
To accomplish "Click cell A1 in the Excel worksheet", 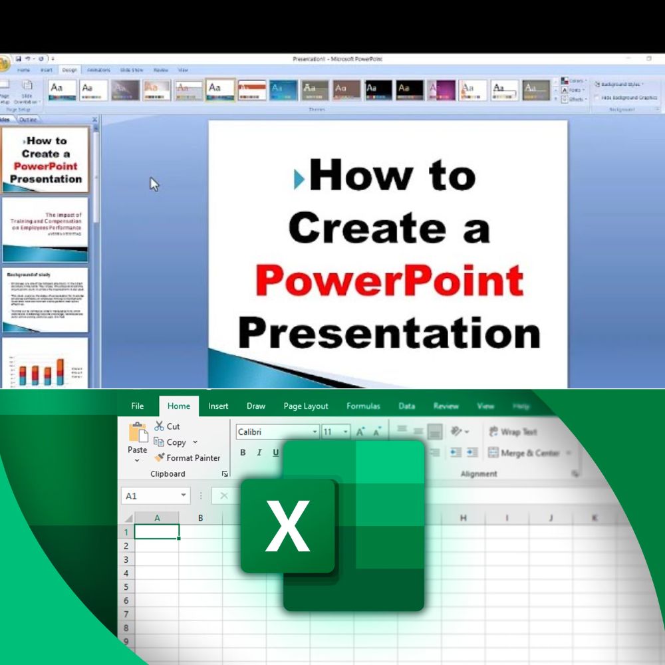I will point(157,531).
